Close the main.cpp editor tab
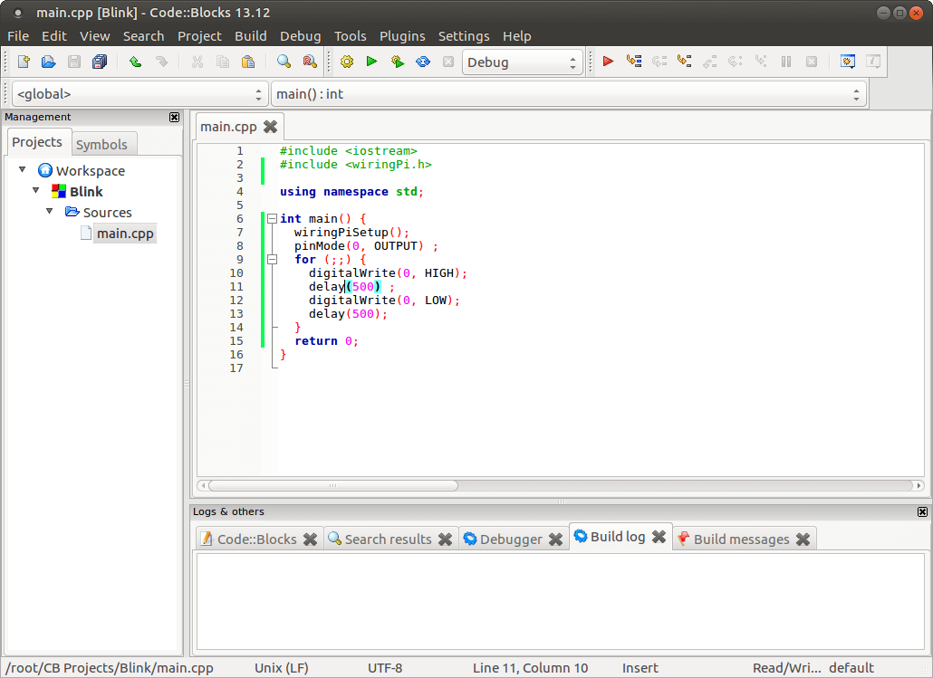Image resolution: width=933 pixels, height=678 pixels. [x=270, y=127]
